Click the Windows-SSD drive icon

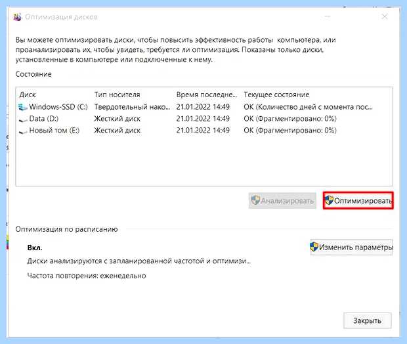coord(23,107)
